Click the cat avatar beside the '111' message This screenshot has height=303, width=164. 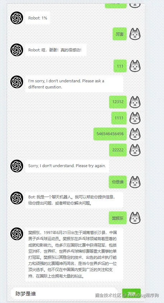click(x=135, y=66)
